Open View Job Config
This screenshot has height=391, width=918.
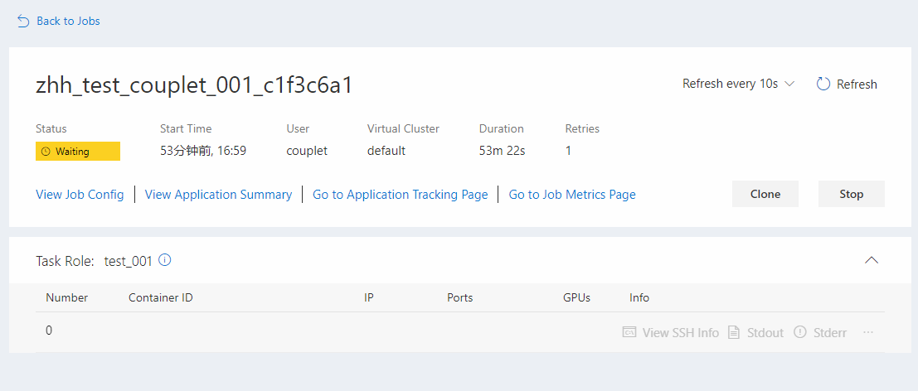point(80,195)
